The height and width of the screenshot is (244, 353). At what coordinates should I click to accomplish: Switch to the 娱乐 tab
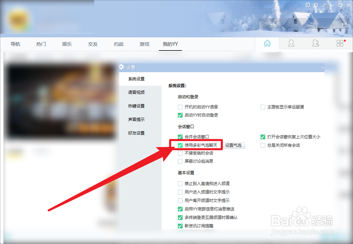67,44
